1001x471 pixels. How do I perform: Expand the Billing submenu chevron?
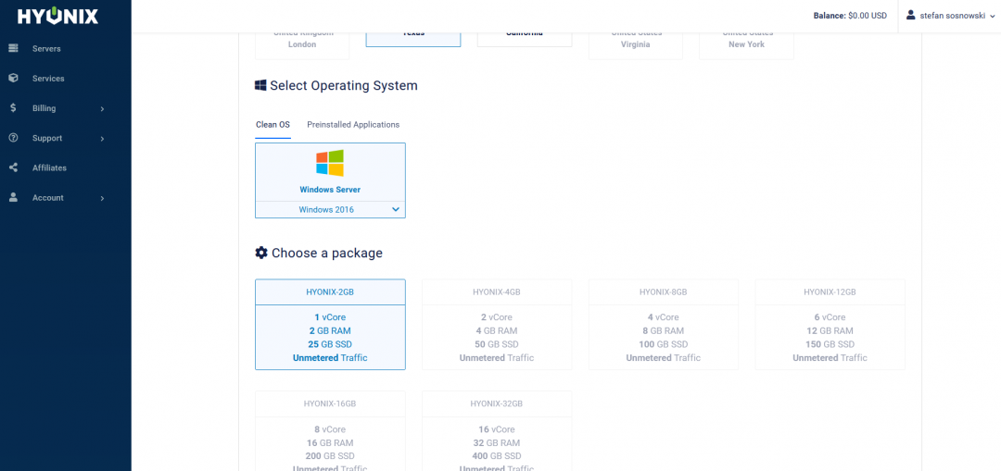click(x=102, y=109)
